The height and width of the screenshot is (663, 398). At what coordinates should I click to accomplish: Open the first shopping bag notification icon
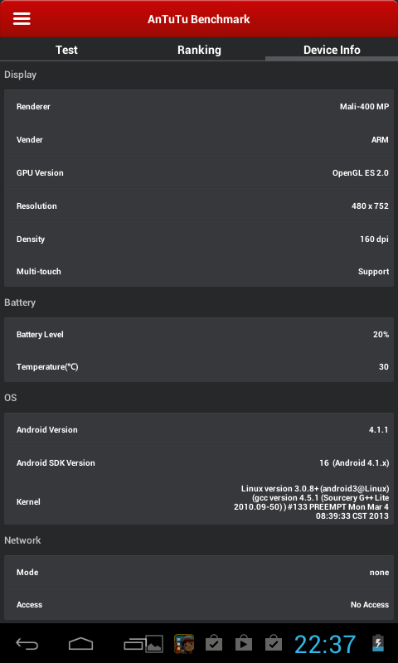click(214, 644)
